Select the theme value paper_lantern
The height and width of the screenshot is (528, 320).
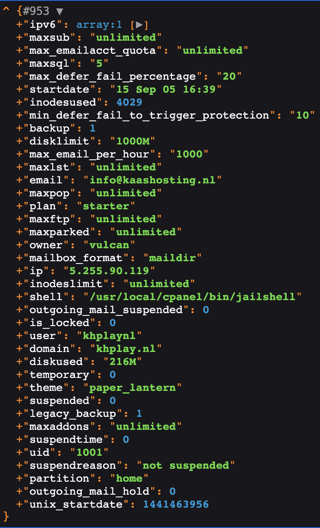[132, 387]
